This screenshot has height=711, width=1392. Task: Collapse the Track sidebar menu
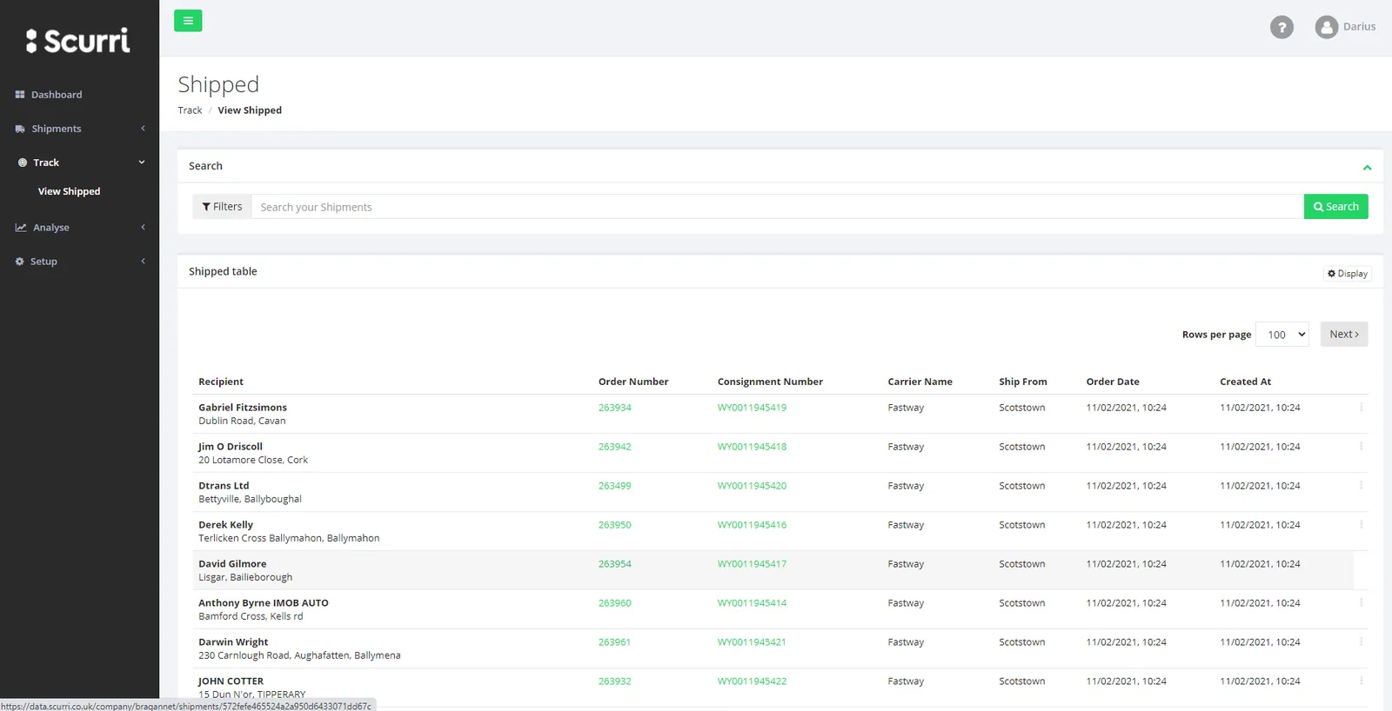coord(142,163)
